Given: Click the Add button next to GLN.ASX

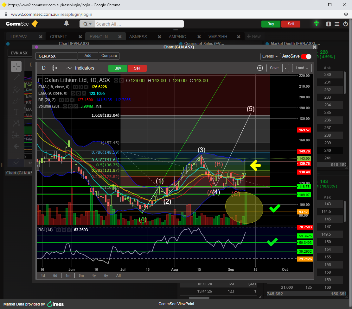Looking at the screenshot, I should click(x=88, y=56).
